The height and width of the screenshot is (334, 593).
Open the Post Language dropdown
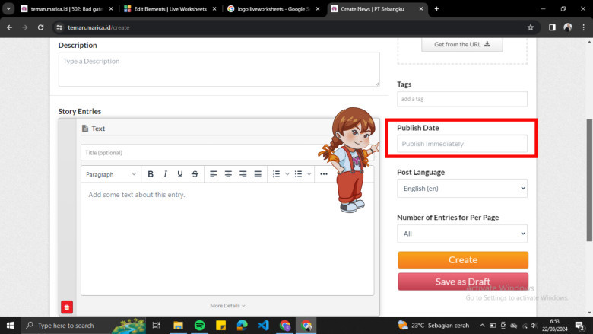pos(461,188)
